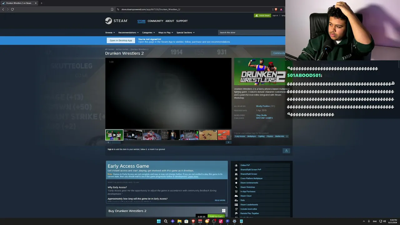Click the Search the store input field
The image size is (400, 225).
pyautogui.click(x=252, y=32)
